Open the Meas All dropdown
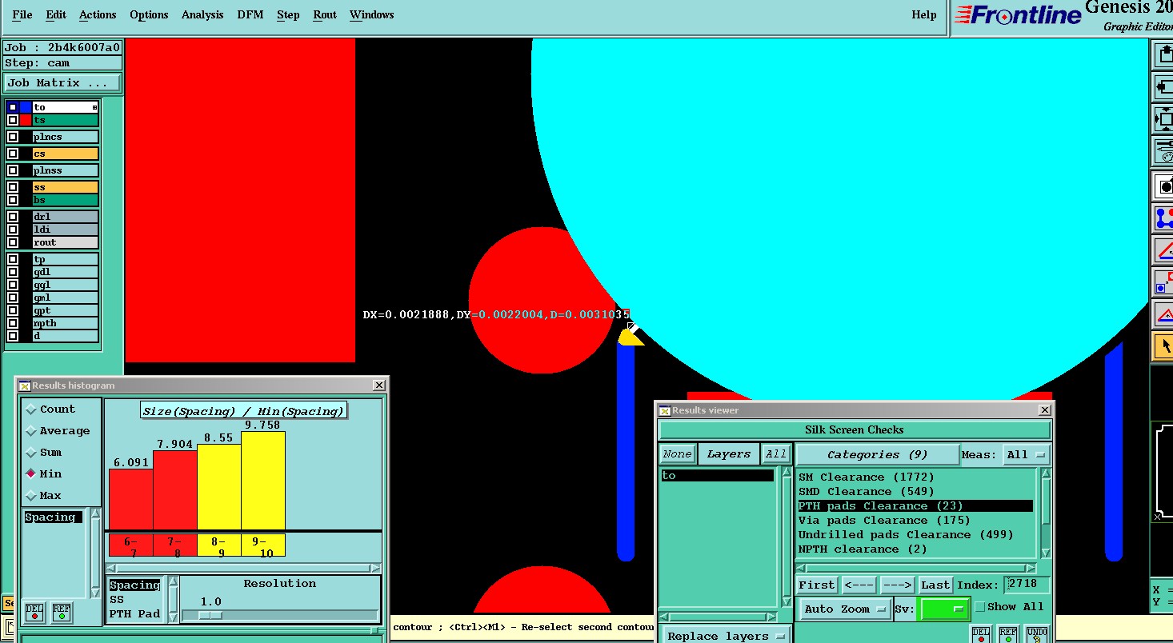 pos(1027,454)
